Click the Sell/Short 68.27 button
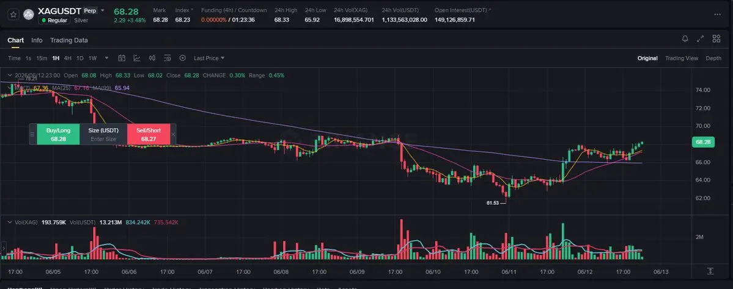733x289 pixels. 149,134
